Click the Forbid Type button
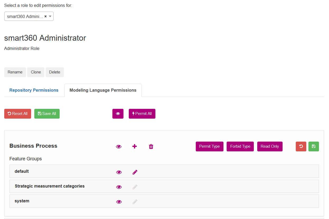This screenshot has width=329, height=219. click(x=240, y=146)
